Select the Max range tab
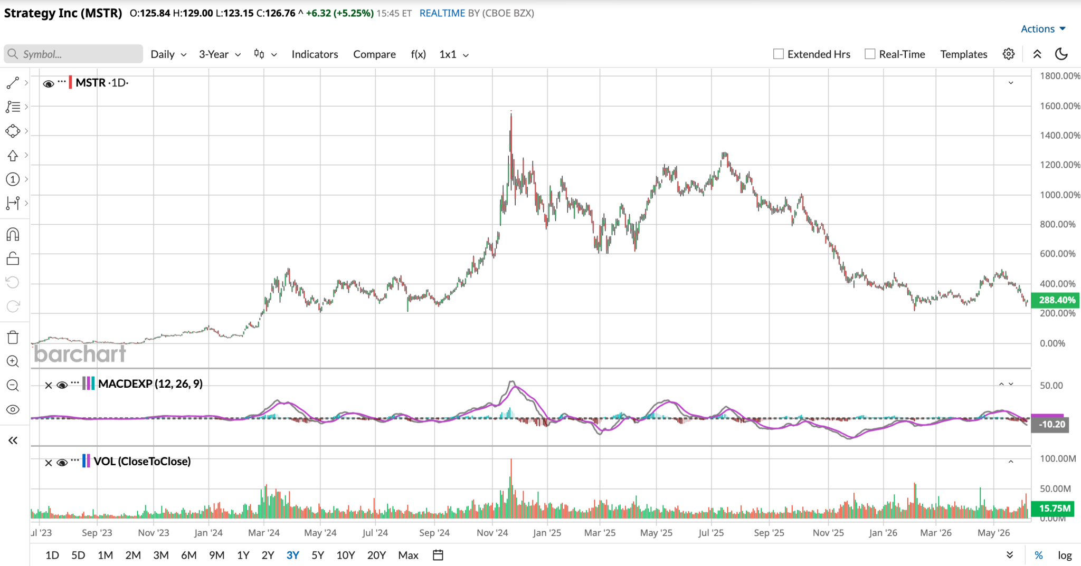 click(x=408, y=555)
